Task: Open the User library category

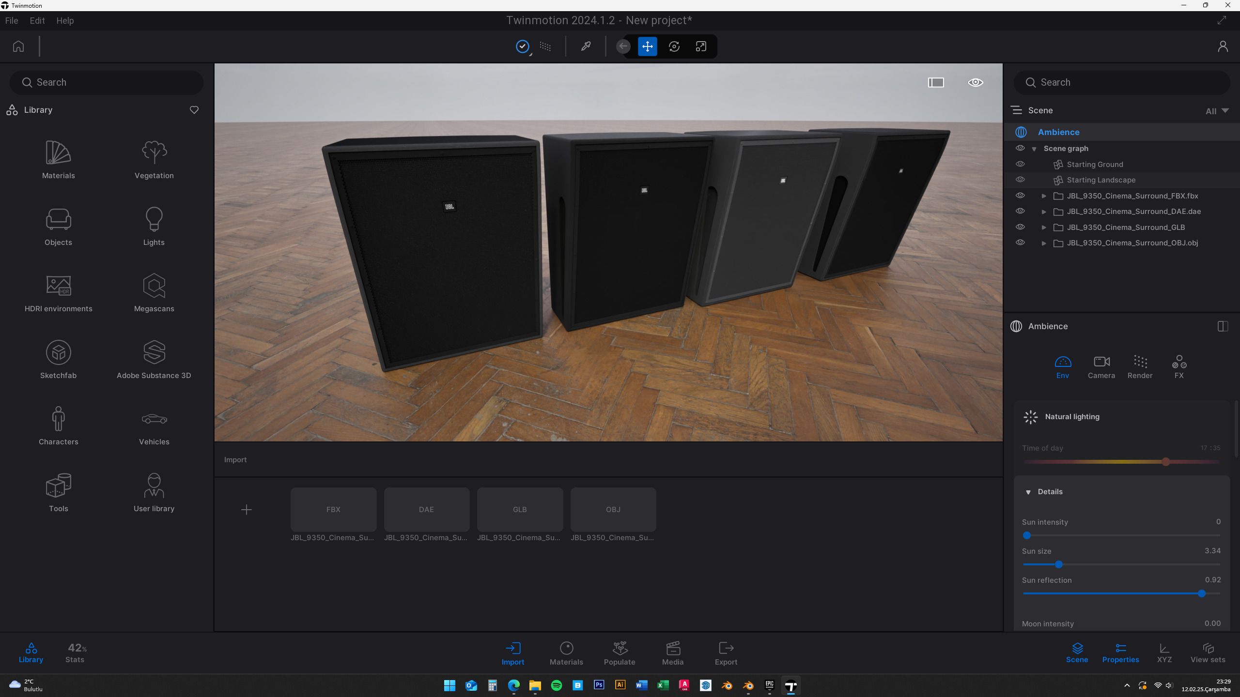Action: (154, 493)
